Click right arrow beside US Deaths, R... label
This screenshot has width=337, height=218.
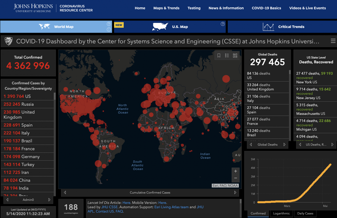[x=333, y=144]
